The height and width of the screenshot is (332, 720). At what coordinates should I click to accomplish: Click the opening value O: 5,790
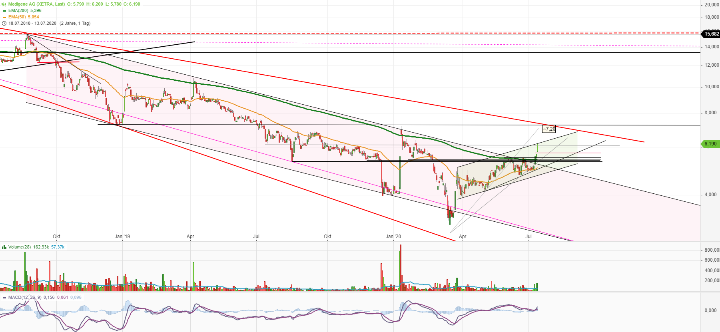[x=76, y=4]
